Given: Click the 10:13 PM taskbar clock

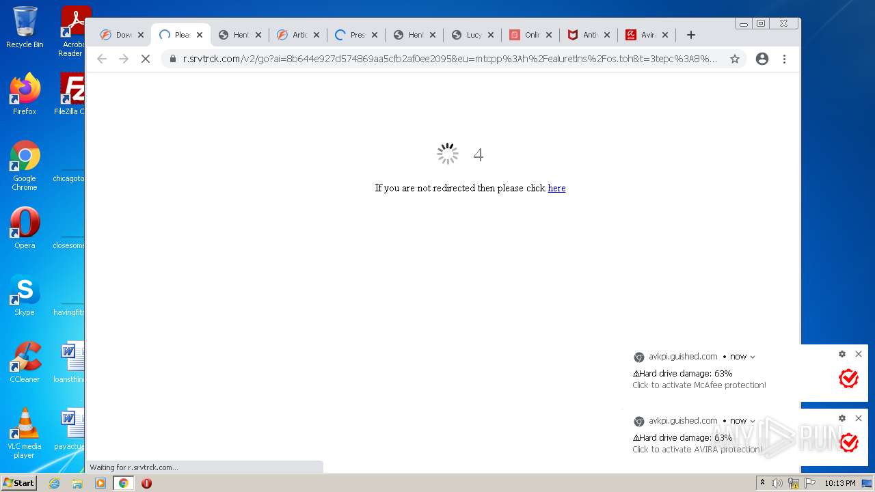Looking at the screenshot, I should click(839, 483).
